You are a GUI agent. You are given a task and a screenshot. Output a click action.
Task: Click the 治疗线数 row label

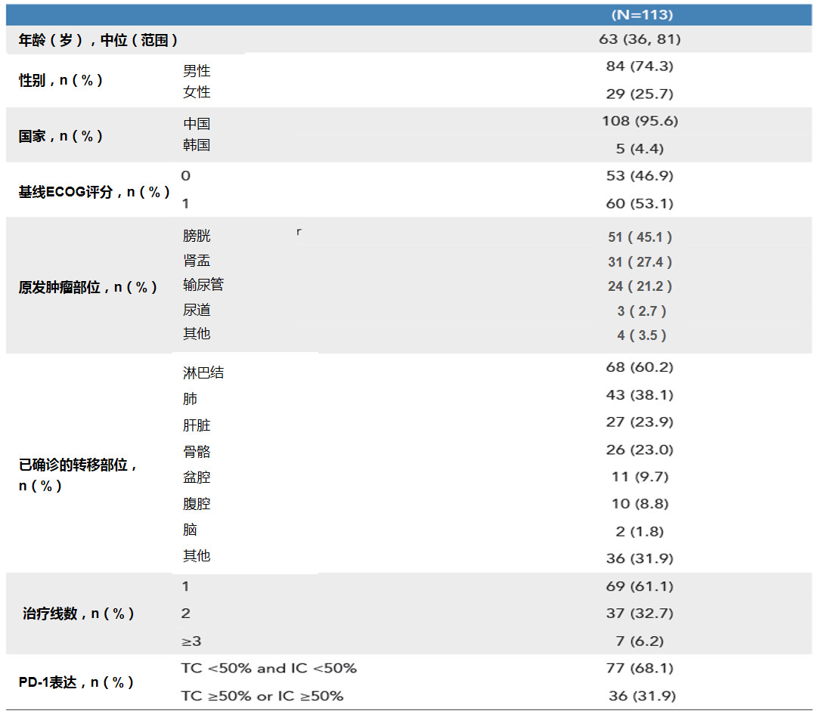[x=78, y=614]
